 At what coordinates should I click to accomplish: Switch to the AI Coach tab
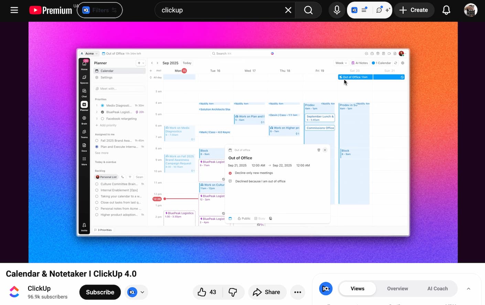[438, 289]
